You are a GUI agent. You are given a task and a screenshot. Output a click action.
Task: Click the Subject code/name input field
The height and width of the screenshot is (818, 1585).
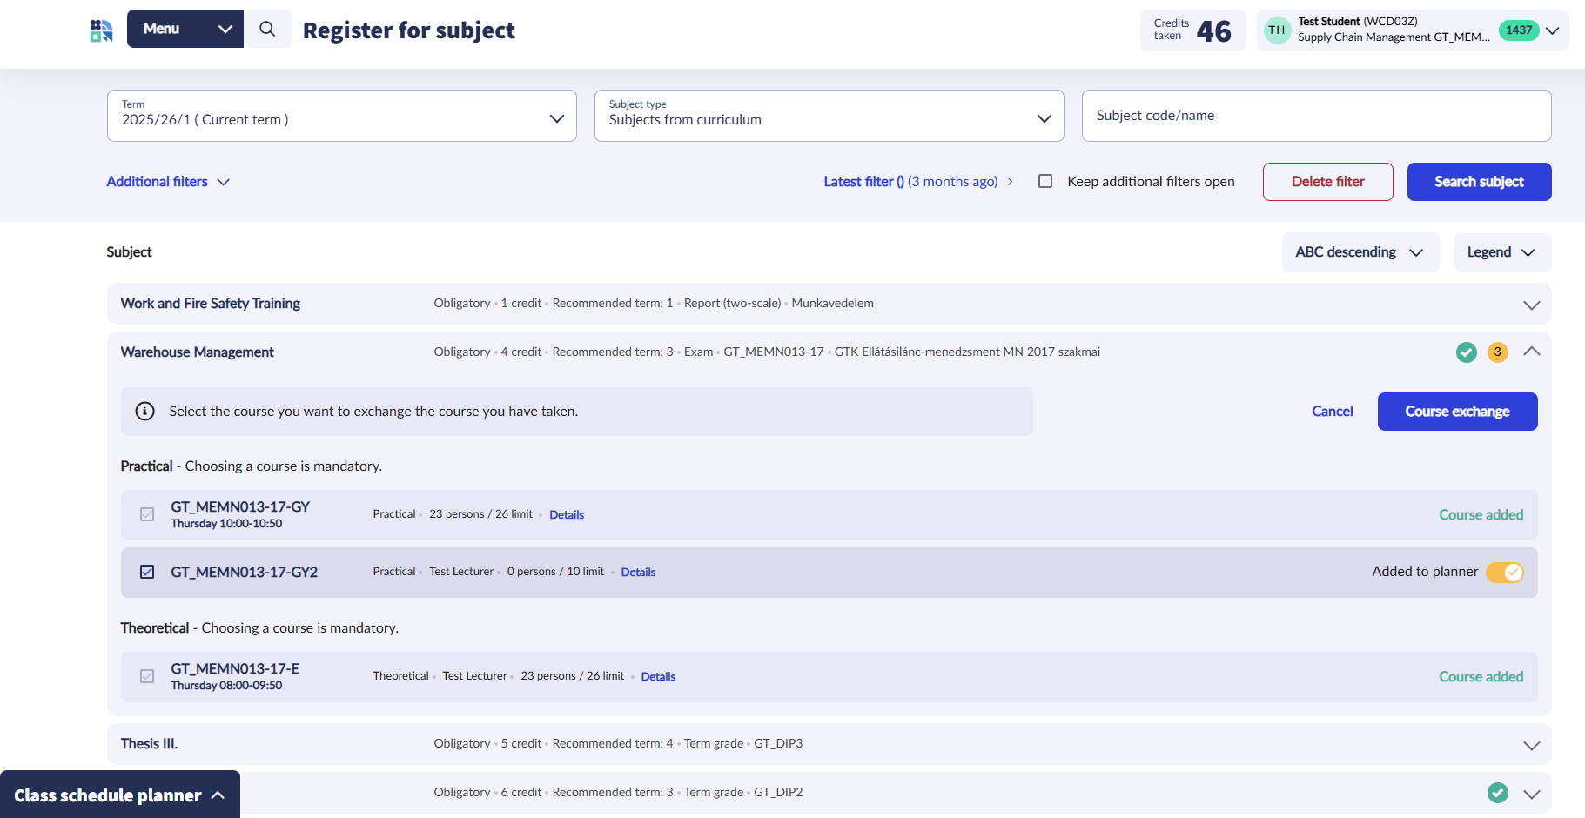click(1315, 116)
